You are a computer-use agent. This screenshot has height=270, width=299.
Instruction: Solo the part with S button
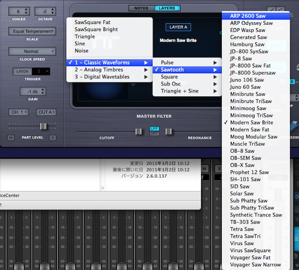[53, 138]
